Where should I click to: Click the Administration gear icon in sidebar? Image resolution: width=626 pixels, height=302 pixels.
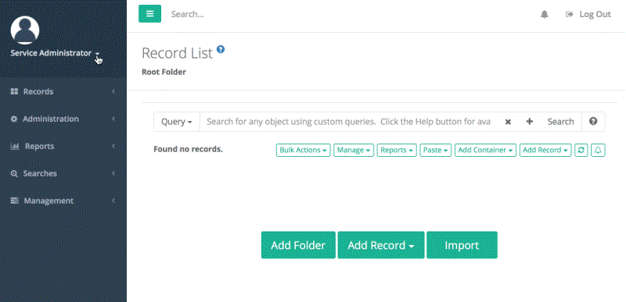[14, 119]
